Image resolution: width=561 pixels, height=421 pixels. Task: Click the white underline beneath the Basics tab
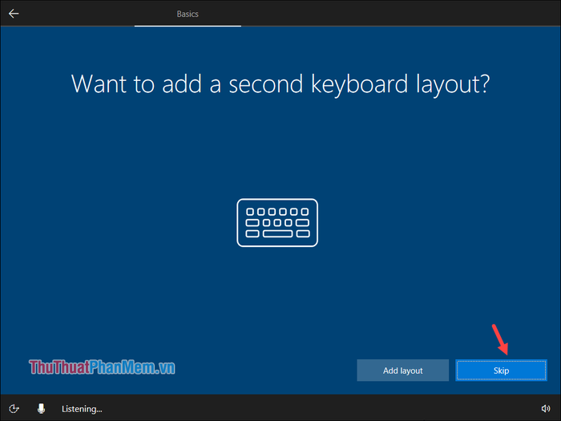(x=188, y=26)
